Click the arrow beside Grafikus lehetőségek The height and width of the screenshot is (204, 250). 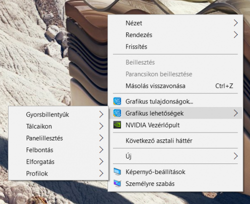tap(235, 113)
